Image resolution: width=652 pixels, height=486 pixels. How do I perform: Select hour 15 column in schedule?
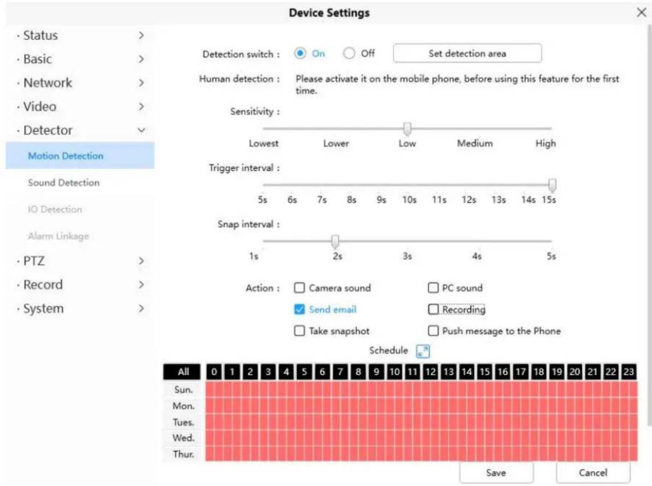[485, 372]
